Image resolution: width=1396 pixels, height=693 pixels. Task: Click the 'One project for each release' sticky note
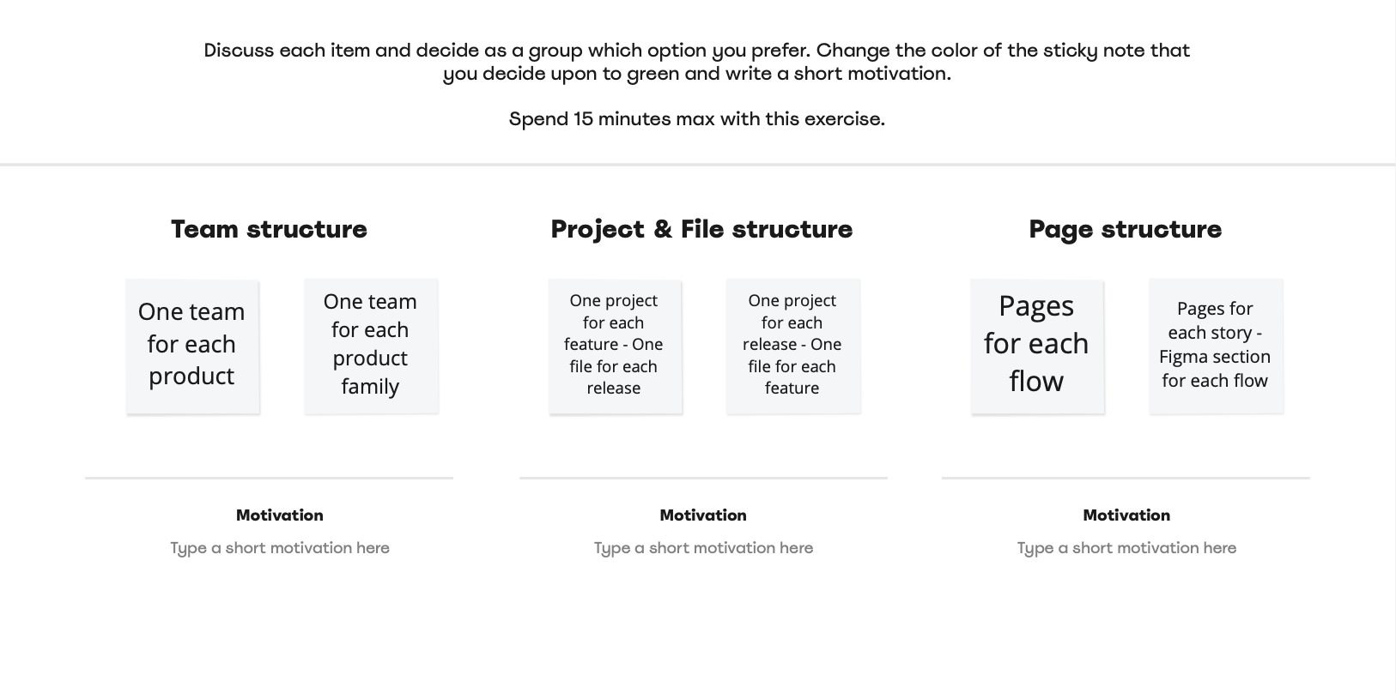click(793, 346)
